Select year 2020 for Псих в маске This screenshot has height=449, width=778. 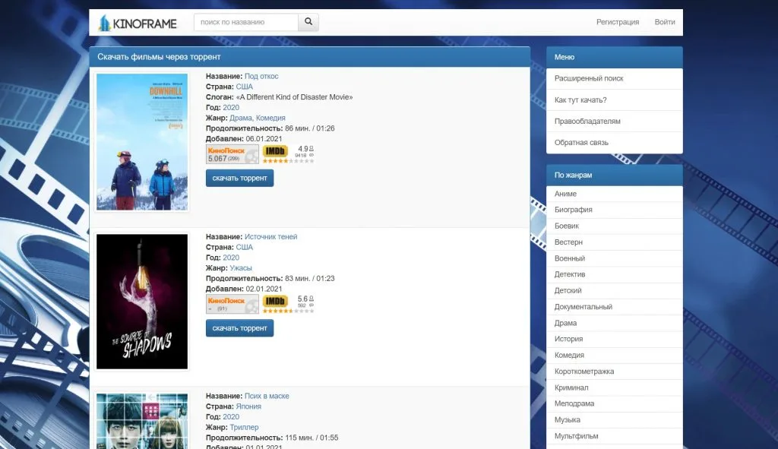click(x=231, y=417)
